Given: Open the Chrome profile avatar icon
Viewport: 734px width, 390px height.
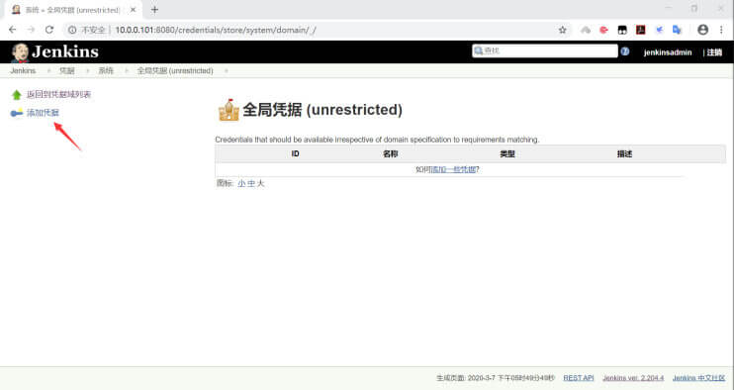Looking at the screenshot, I should pyautogui.click(x=702, y=30).
